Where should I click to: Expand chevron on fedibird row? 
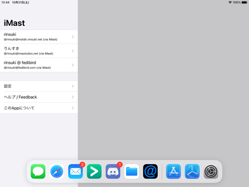(73, 65)
